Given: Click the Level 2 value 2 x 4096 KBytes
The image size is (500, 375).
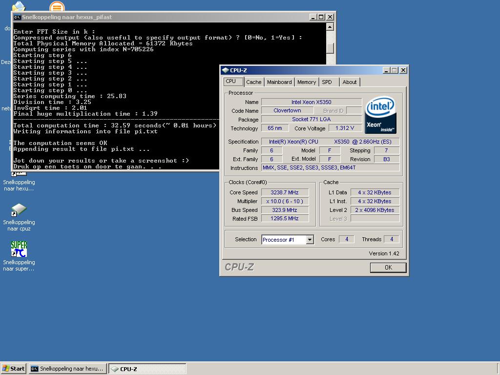Looking at the screenshot, I should (375, 210).
